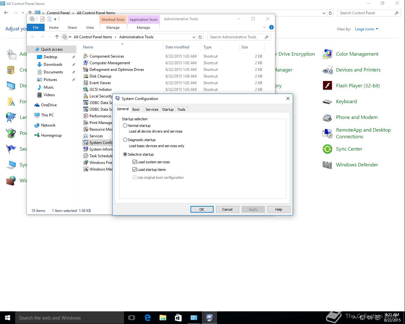The width and height of the screenshot is (405, 324).
Task: Select the Disk Cleanup icon
Action: tap(85, 76)
